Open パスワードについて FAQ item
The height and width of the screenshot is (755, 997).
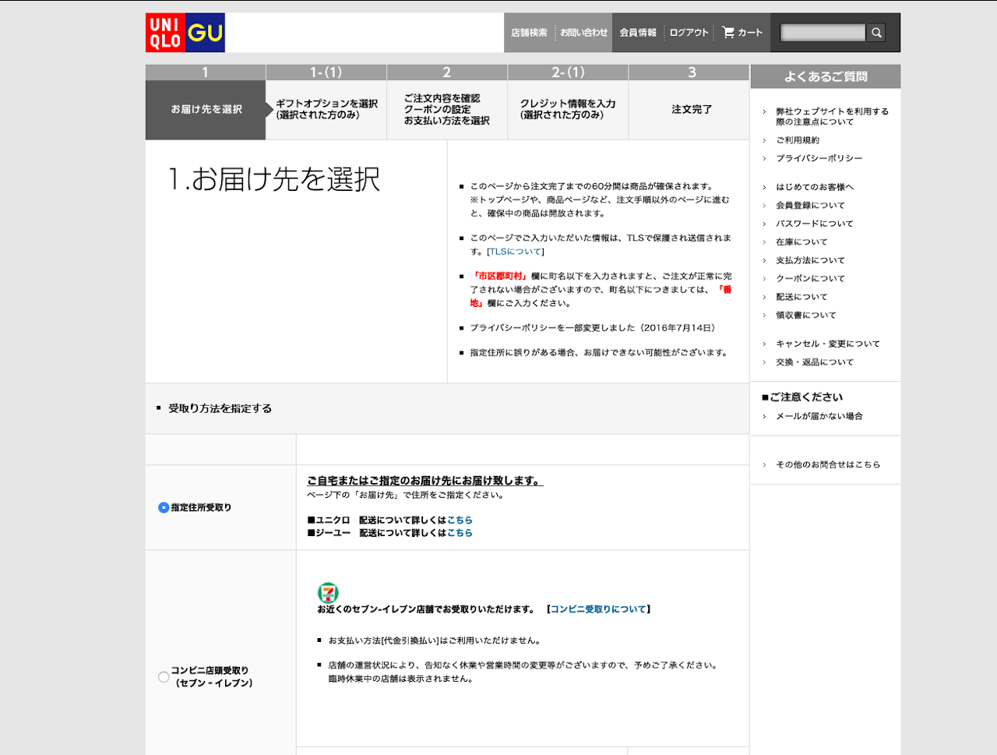point(814,224)
